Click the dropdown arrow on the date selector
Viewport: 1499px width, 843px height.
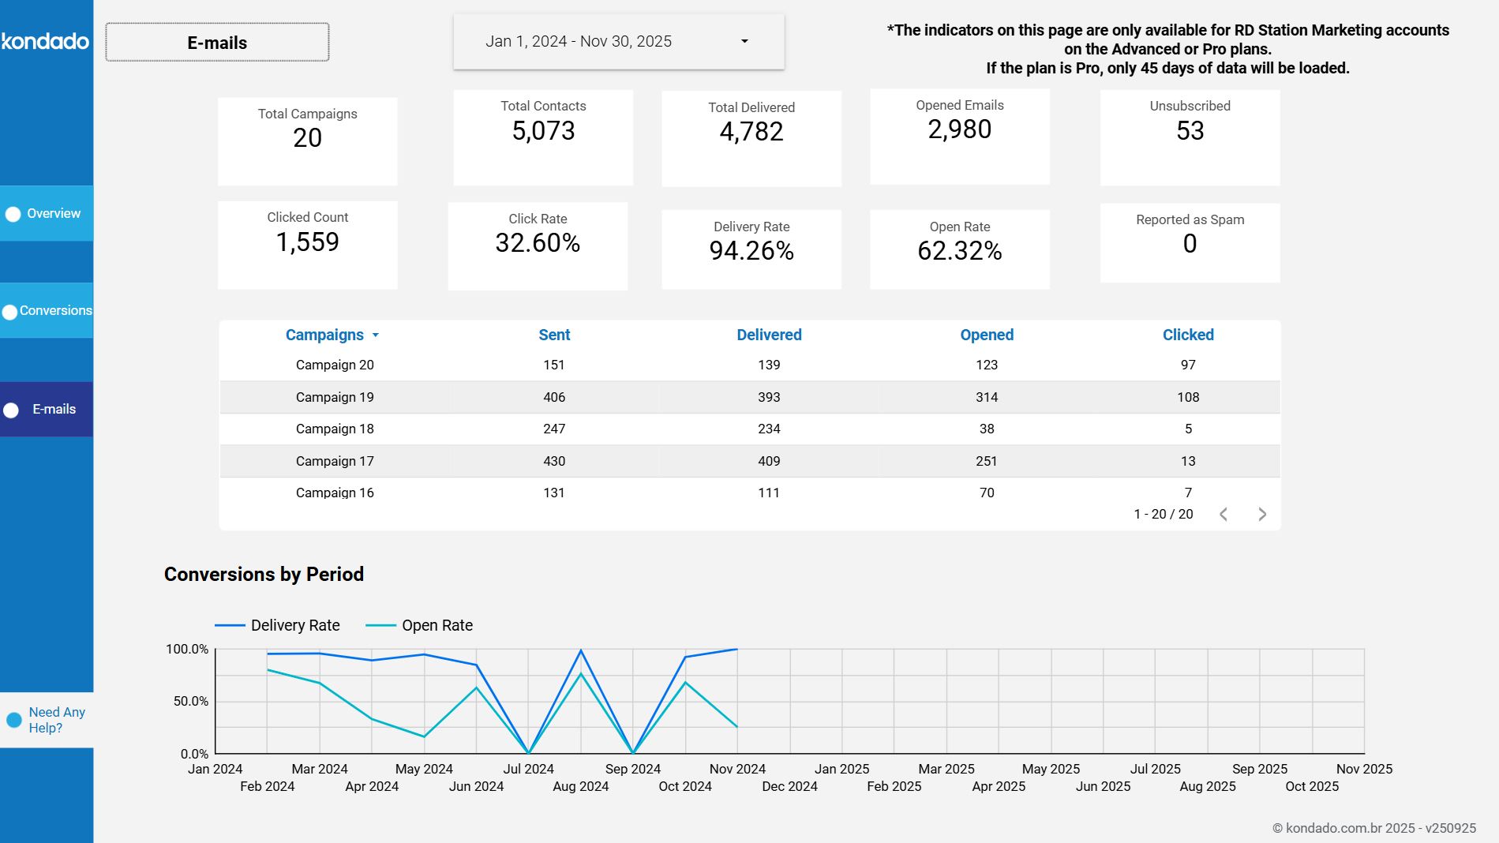tap(743, 41)
